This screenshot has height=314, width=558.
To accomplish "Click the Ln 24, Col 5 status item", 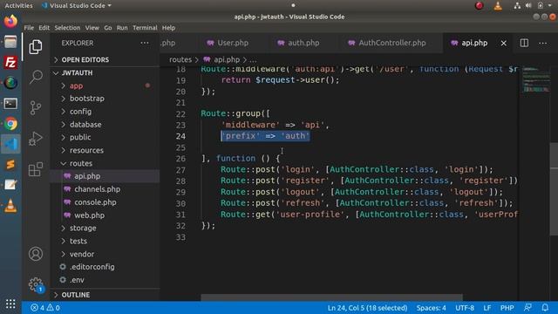I will tap(367, 308).
